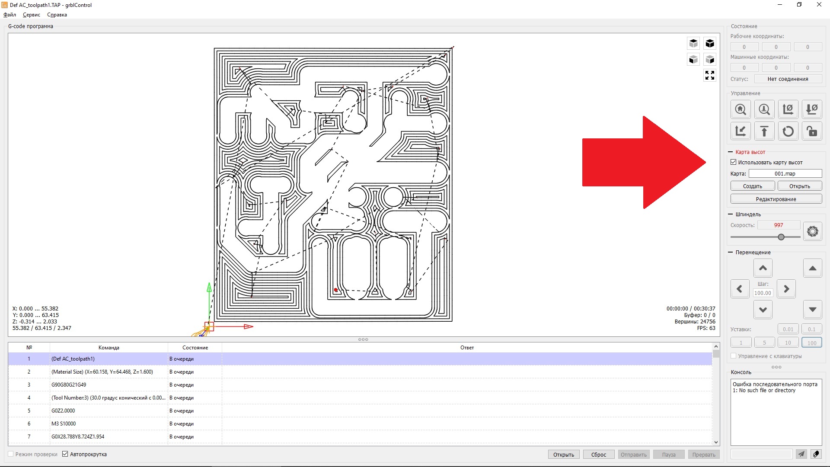The width and height of the screenshot is (830, 467).
Task: Click the Z-probe button
Action: pos(764,109)
